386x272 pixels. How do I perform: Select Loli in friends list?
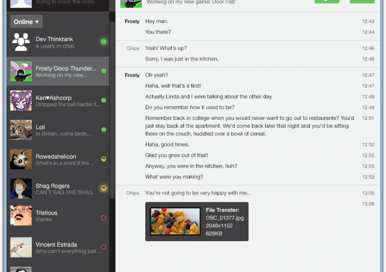pos(40,127)
